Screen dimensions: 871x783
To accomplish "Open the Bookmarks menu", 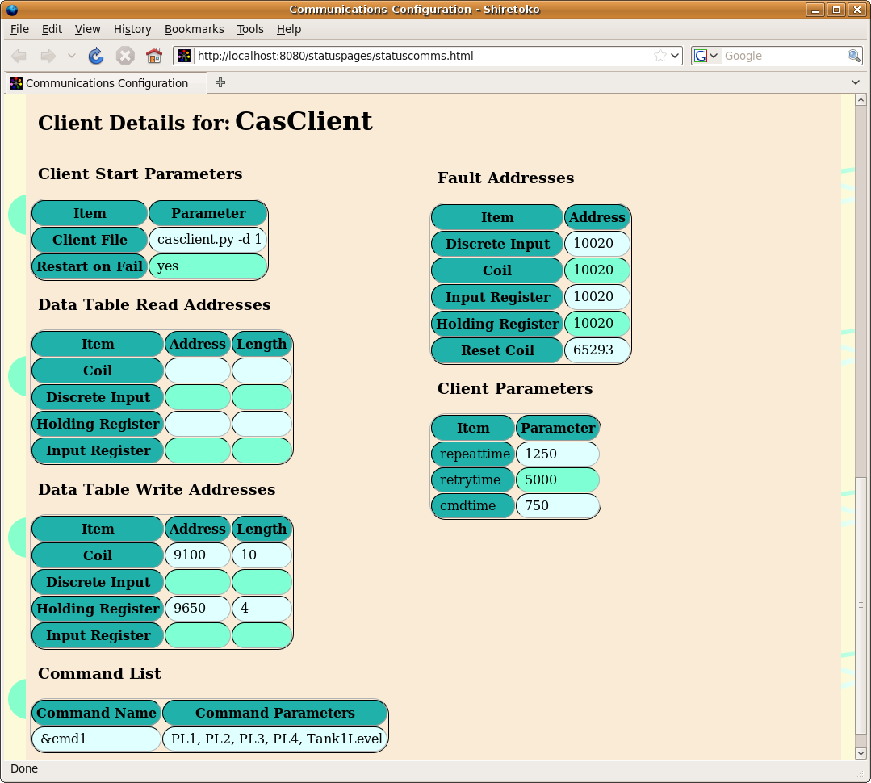I will 194,29.
